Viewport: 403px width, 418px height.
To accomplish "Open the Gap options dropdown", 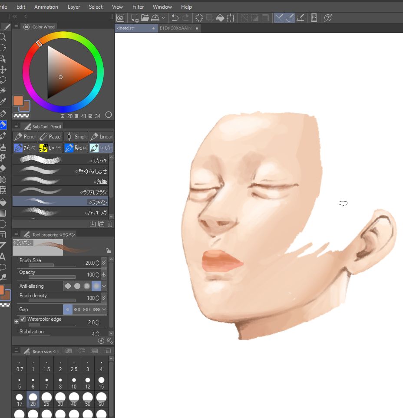I will click(x=104, y=309).
